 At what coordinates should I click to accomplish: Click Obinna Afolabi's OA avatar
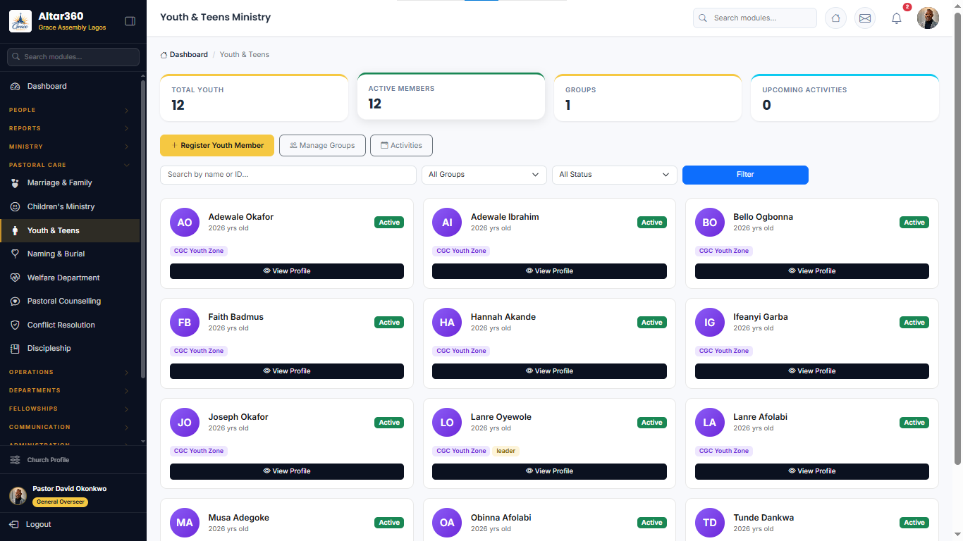pos(447,523)
